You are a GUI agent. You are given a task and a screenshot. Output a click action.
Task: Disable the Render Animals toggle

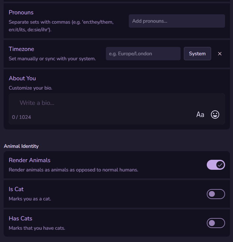[216, 165]
